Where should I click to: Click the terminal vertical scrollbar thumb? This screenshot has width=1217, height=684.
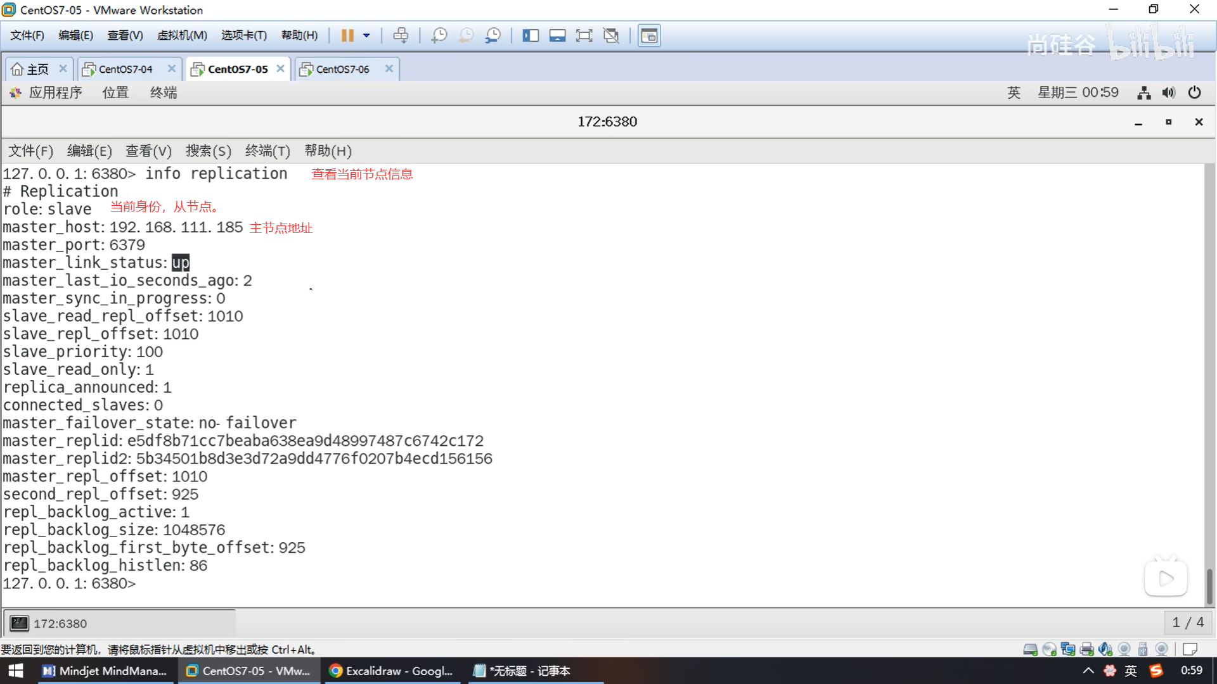(1209, 586)
